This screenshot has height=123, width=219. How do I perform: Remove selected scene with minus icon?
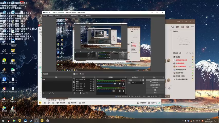click(47, 93)
